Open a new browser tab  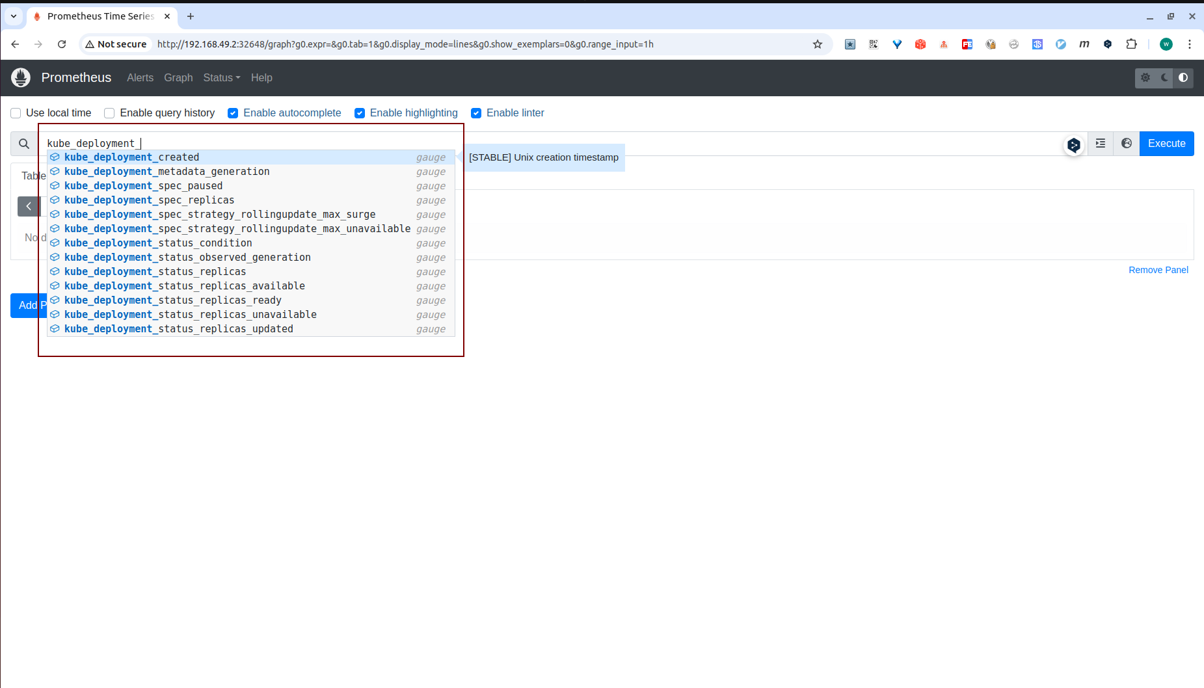click(191, 16)
